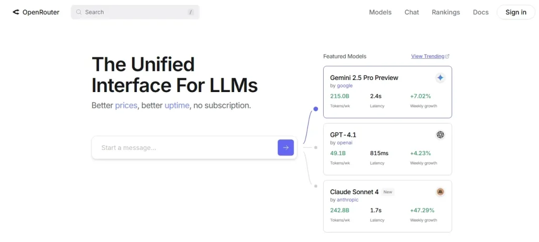Go to the Chat page
The image size is (539, 242).
[412, 12]
